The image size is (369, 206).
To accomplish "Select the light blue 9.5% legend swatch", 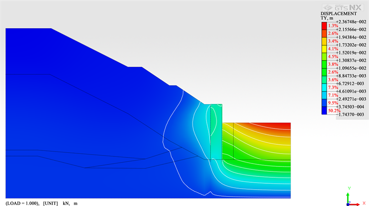I will click(324, 103).
